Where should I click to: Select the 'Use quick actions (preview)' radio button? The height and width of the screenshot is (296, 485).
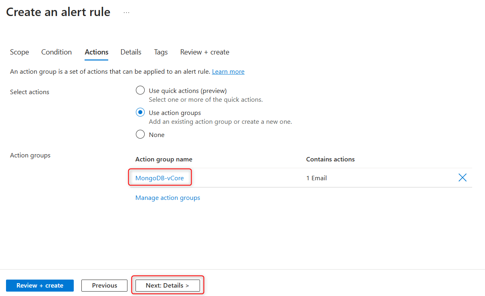[x=140, y=90]
